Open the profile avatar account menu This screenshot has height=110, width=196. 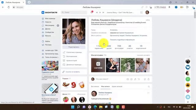click(148, 13)
